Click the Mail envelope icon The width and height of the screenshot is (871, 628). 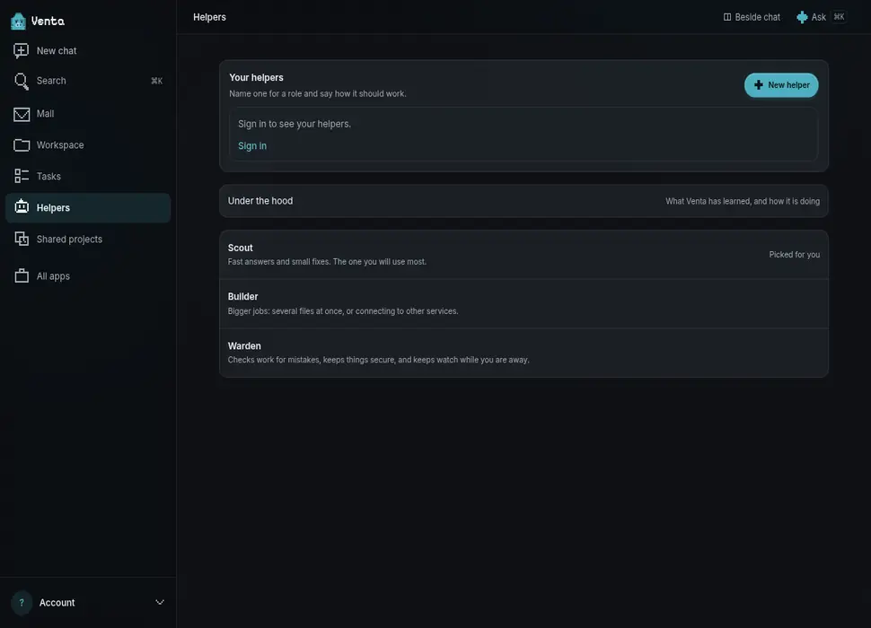pos(22,114)
